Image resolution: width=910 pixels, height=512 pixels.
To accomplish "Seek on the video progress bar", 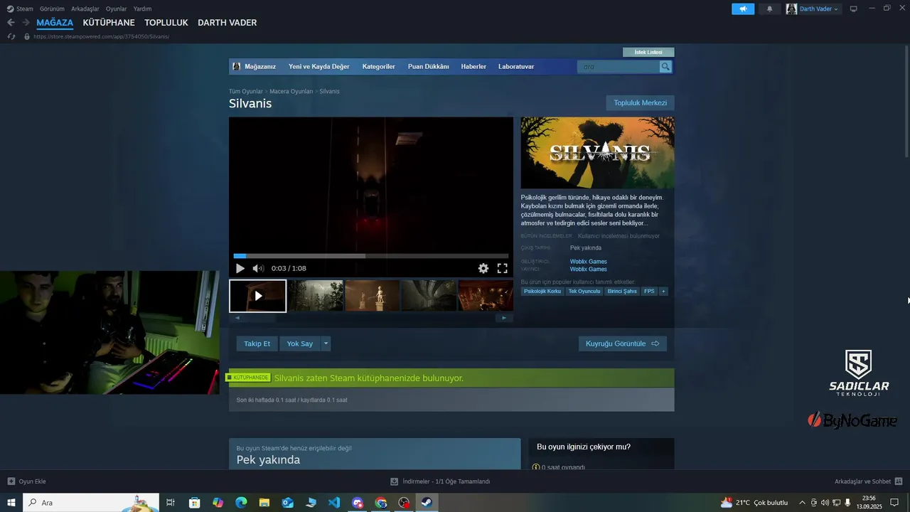I will click(x=371, y=256).
